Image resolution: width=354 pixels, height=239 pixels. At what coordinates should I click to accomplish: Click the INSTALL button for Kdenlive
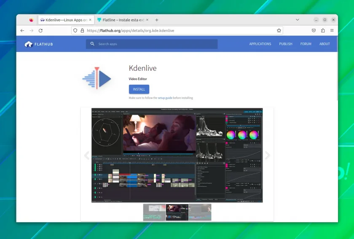tap(139, 89)
